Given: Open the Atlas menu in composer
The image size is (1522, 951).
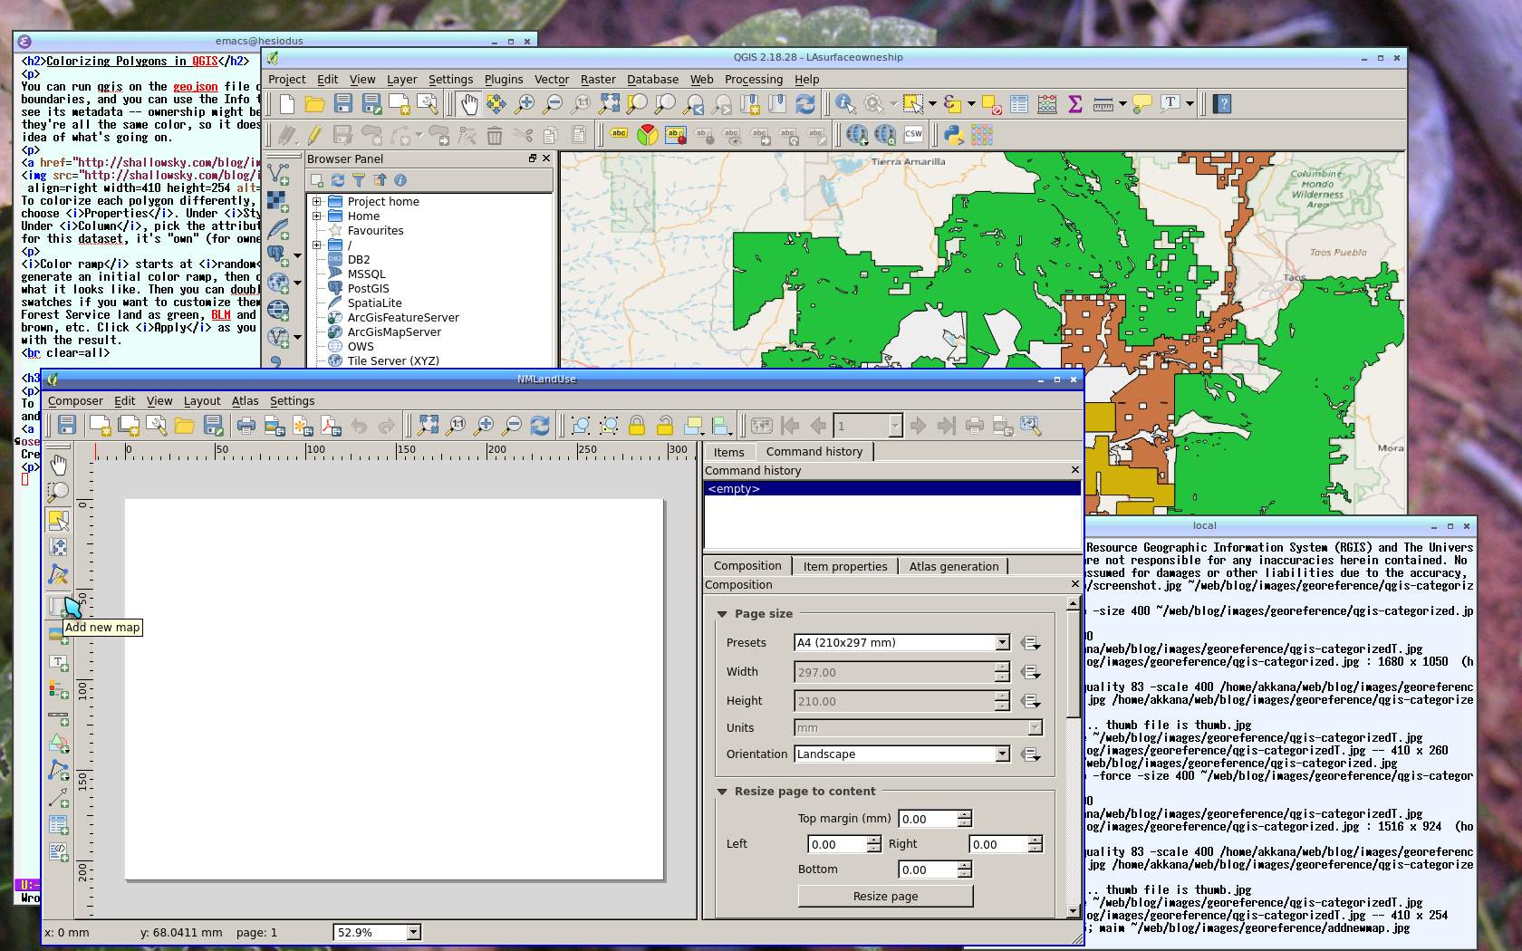Looking at the screenshot, I should (x=245, y=401).
